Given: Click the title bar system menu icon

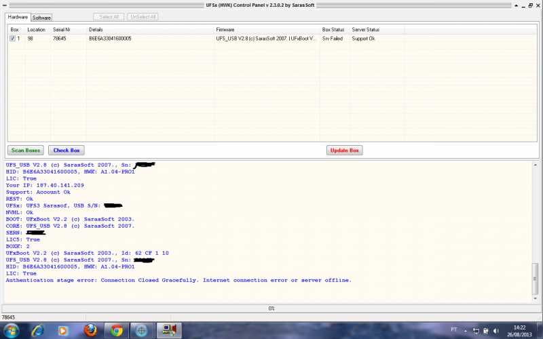Looking at the screenshot, I should (4, 5).
